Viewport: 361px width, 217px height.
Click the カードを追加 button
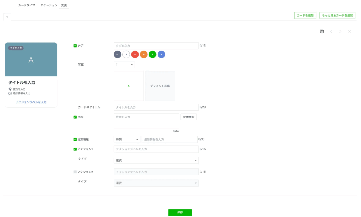point(305,15)
